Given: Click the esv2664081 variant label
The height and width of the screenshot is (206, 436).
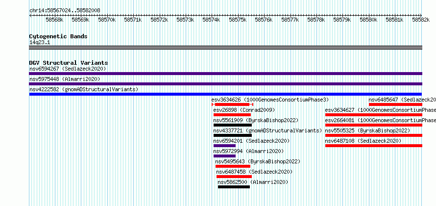Looking at the screenshot, I should pos(380,120).
